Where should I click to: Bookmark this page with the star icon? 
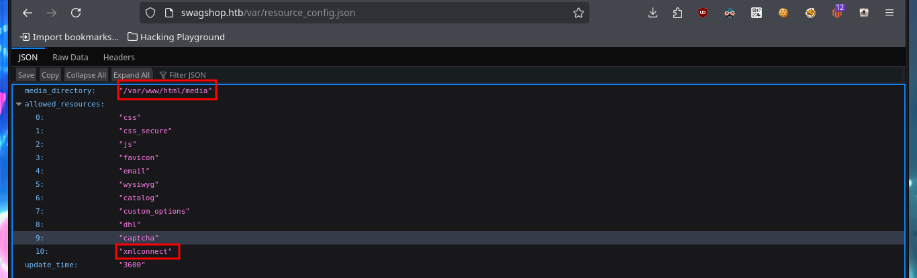coord(578,13)
